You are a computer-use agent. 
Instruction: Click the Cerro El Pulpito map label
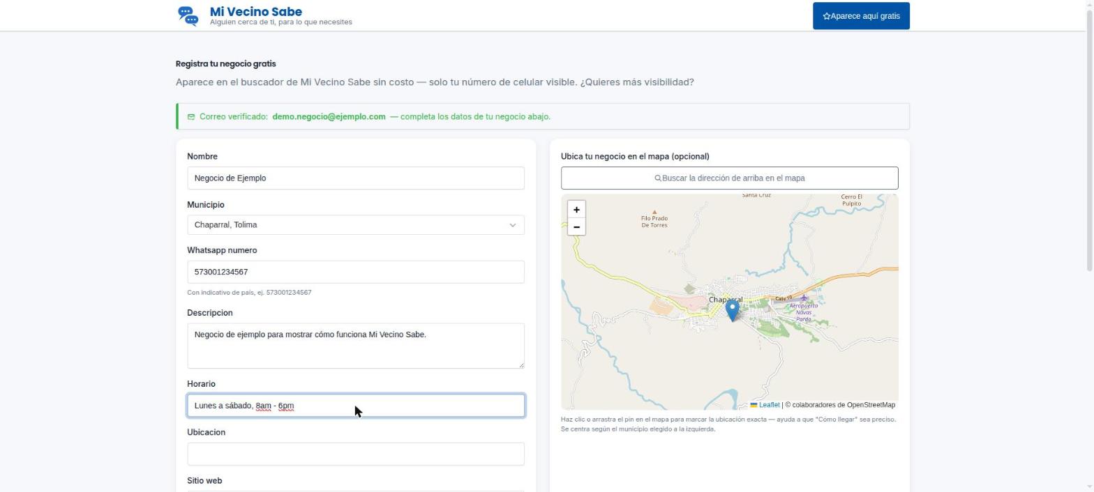click(851, 200)
